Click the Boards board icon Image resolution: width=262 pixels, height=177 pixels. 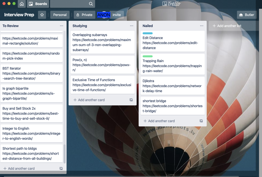pyautogui.click(x=31, y=4)
